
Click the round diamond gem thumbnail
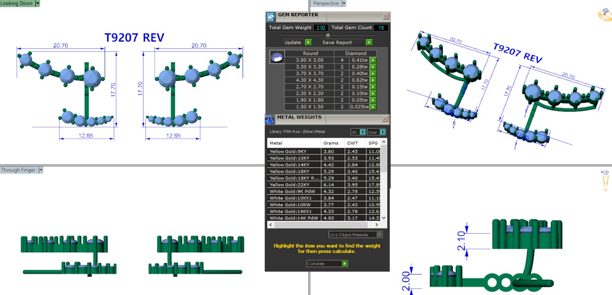(276, 57)
